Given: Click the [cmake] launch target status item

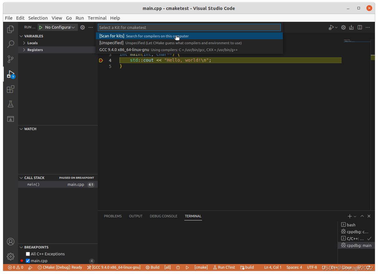Looking at the screenshot, I should pos(201,267).
